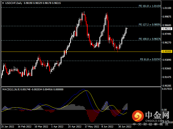Click the 25 Jan 2022 date label
The image size is (173, 129).
coord(8,126)
